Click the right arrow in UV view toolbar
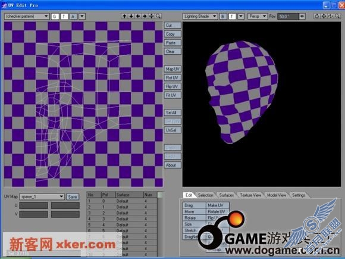345x259 pixels. (145, 16)
